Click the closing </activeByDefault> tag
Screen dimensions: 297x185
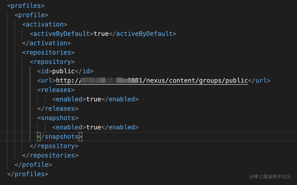[x=143, y=34]
